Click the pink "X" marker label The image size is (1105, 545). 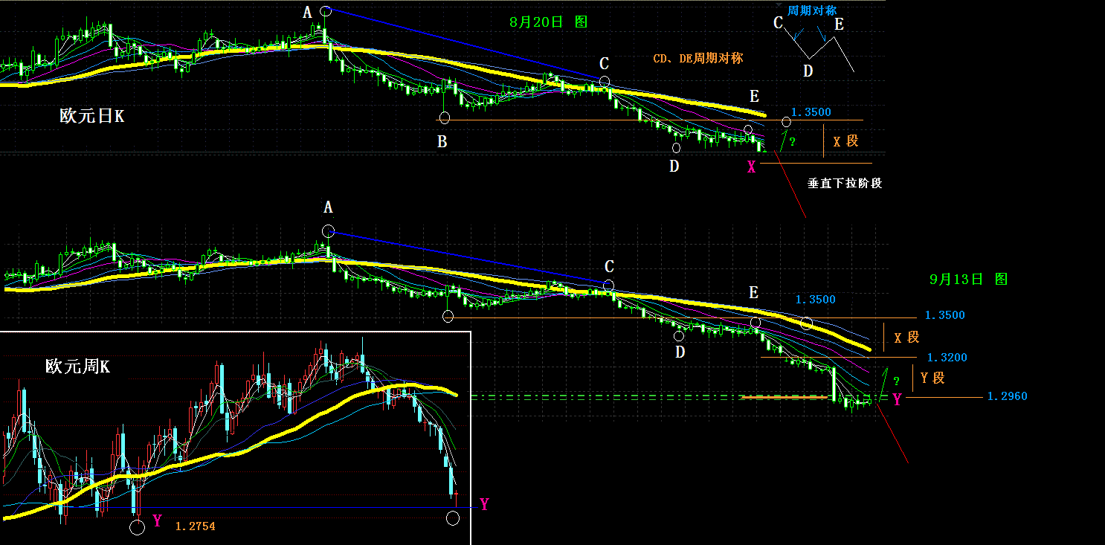coord(751,167)
